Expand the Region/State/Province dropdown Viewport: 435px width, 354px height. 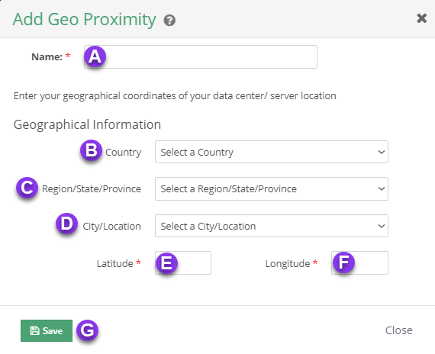tap(272, 188)
